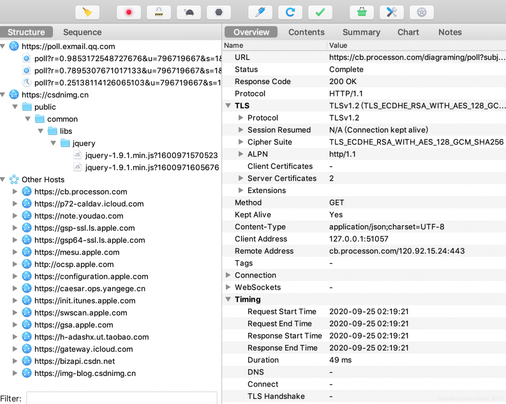
Task: Click the public folder icon
Action: tap(27, 107)
